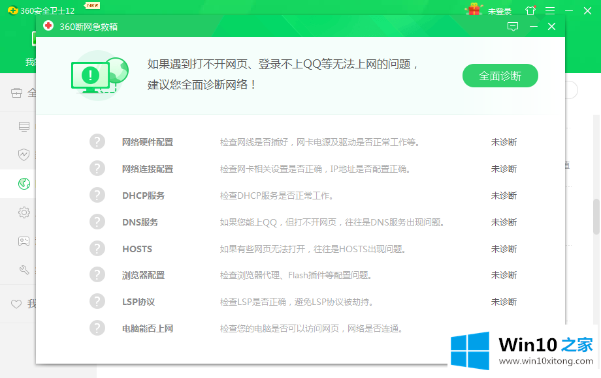Select the 网络硬件配置 item label
The width and height of the screenshot is (601, 378).
coord(148,142)
